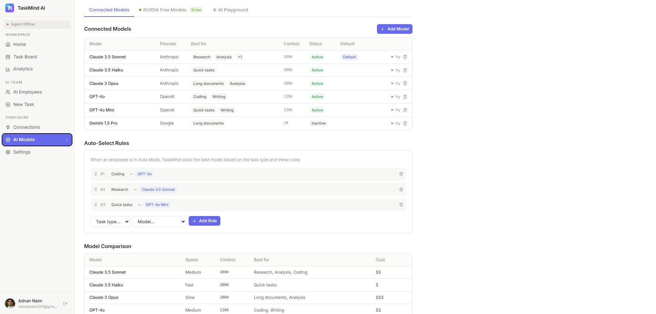Click the GPT-4o Mini chip in rule #3
656x314 pixels.
[x=157, y=205]
